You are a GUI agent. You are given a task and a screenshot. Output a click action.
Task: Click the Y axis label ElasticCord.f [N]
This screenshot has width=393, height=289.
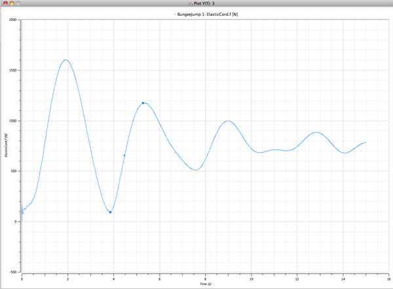[x=7, y=145]
